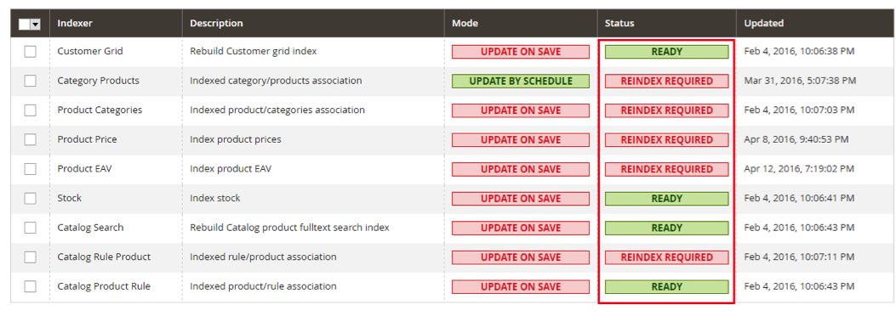Select the Catalog Search row checkbox
The image size is (896, 316).
tap(31, 228)
